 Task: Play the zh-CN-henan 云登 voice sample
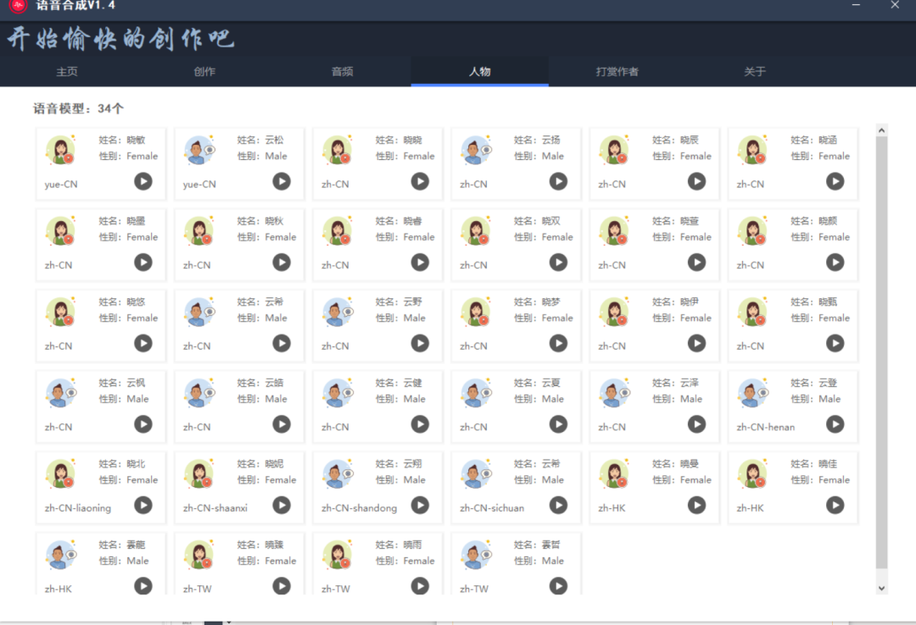pos(835,424)
